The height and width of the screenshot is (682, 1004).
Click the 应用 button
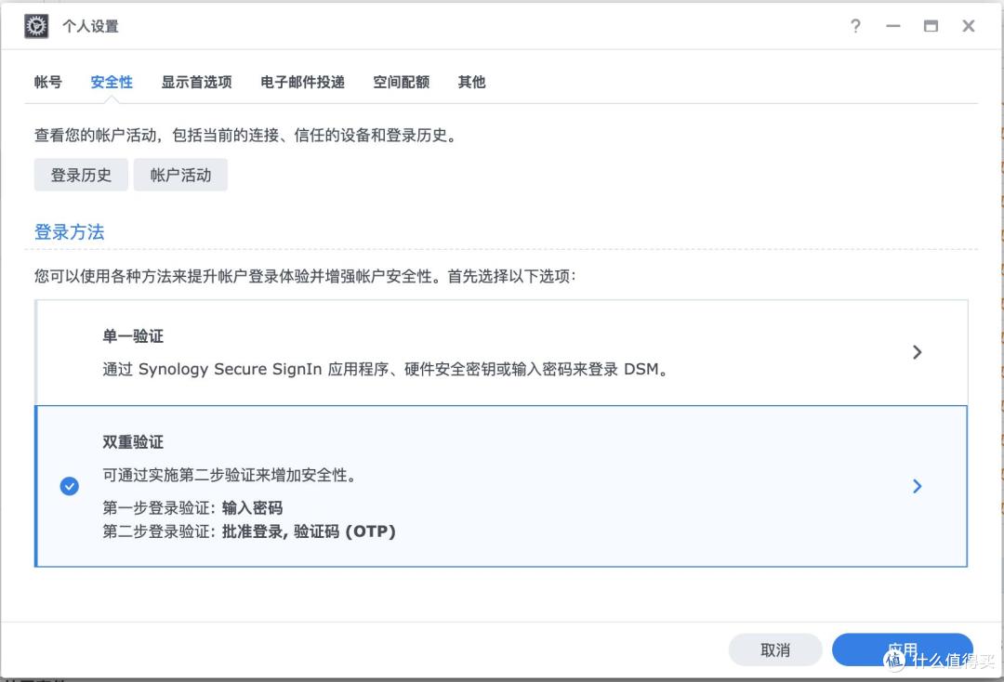click(902, 650)
